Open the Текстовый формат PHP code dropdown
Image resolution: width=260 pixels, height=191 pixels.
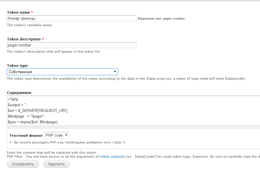pos(56,135)
